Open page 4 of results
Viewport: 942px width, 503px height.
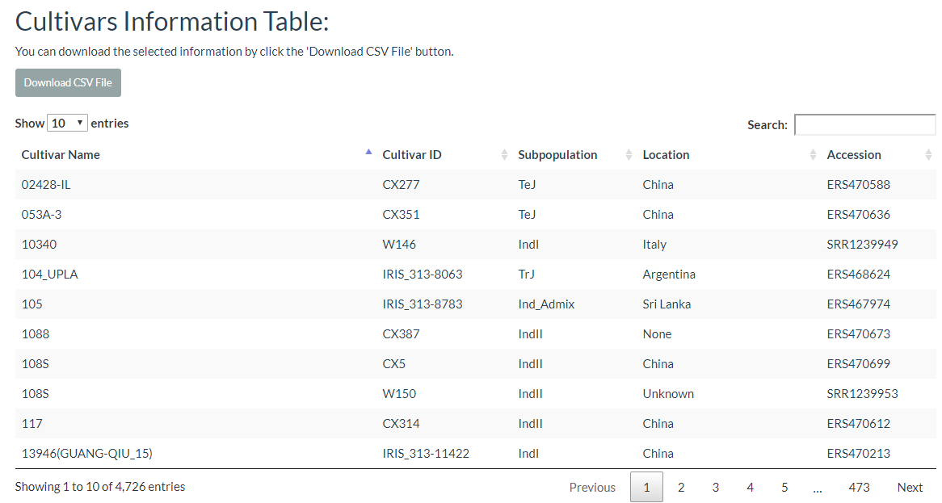point(750,488)
